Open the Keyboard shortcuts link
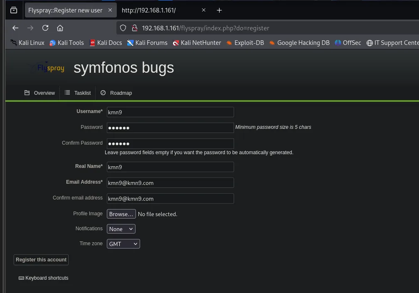The width and height of the screenshot is (419, 293). click(44, 278)
